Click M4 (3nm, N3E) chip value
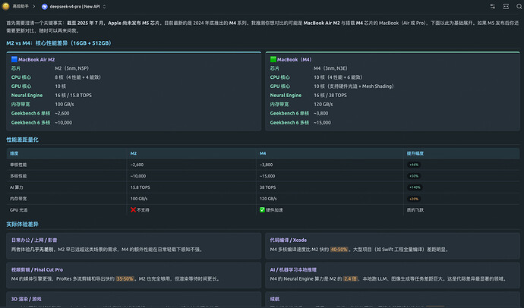Screen dimensions: 524x308 pos(331,68)
